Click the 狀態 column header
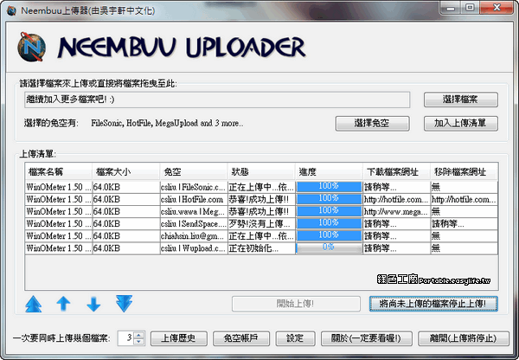 coord(261,172)
